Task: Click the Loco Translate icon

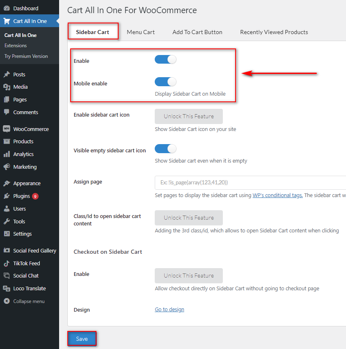Action: (x=7, y=289)
